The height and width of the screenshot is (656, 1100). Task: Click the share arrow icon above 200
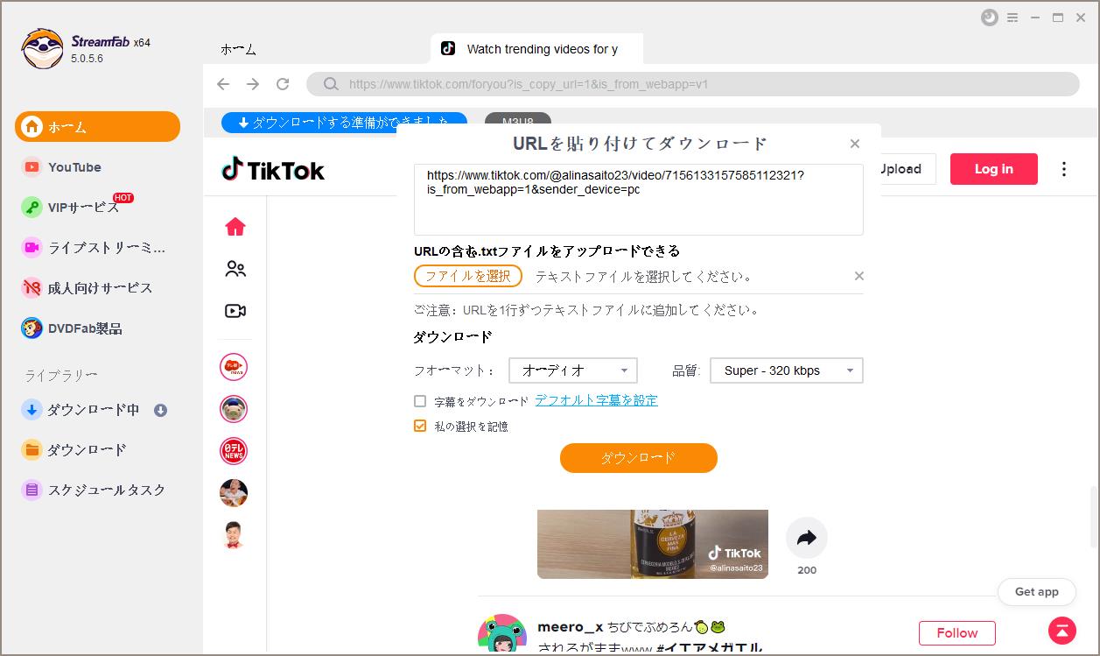pyautogui.click(x=807, y=538)
